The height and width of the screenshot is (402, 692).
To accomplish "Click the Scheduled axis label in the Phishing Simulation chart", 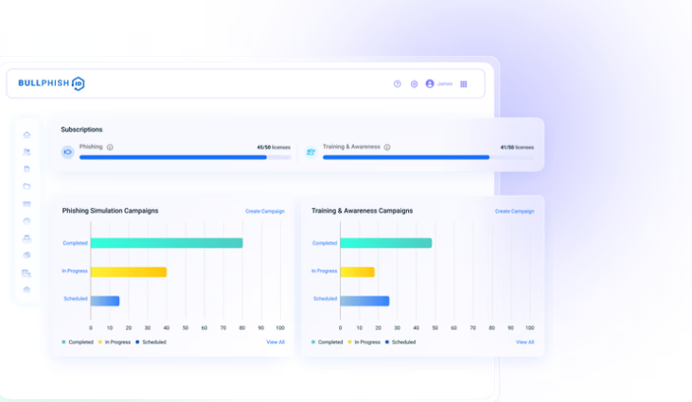I will tap(76, 299).
